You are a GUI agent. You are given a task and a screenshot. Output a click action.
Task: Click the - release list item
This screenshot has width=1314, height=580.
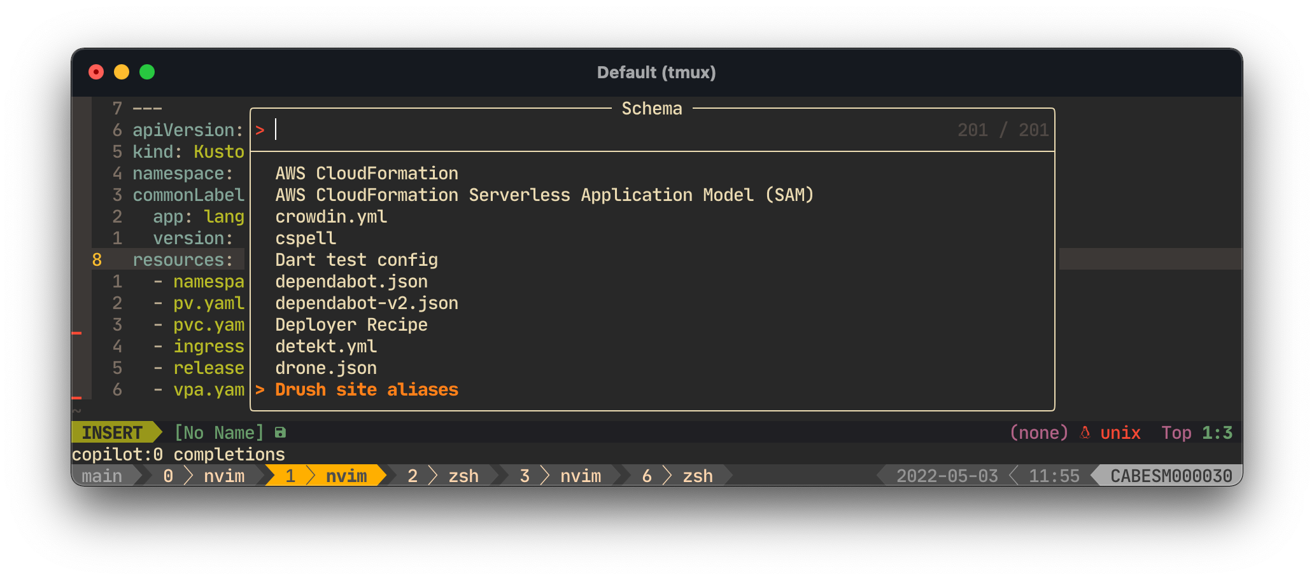coord(198,368)
